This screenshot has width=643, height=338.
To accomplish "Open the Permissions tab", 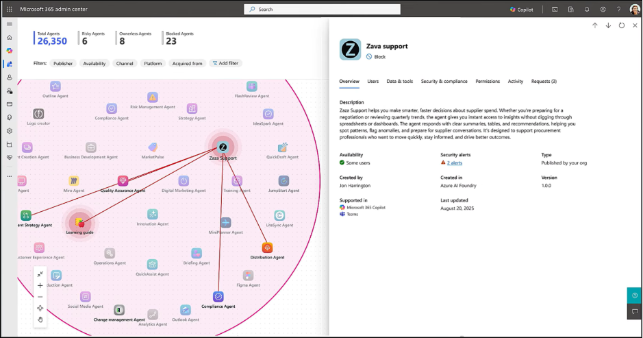I will tap(488, 82).
